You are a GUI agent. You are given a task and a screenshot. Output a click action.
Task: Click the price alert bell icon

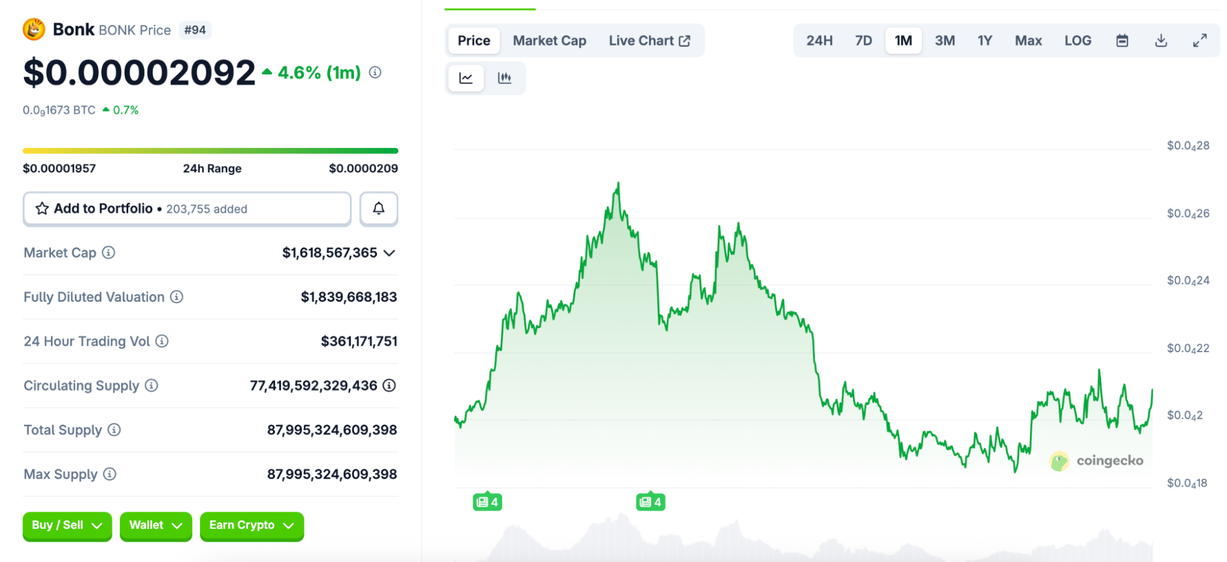coord(379,209)
